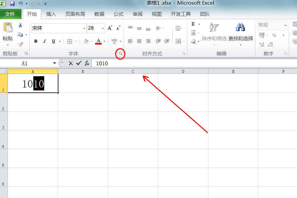Screen dimensions: 297x198
Task: Click in the formula bar showing 1010
Action: pos(194,63)
